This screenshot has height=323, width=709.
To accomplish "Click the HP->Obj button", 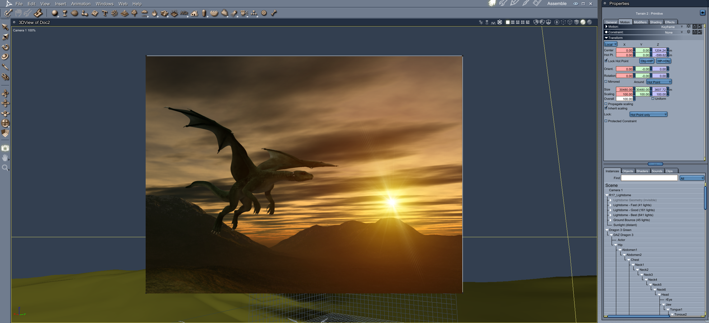I will (664, 61).
